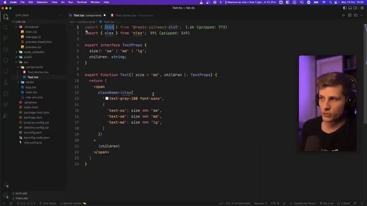Open the Explorer panel ellipsis menu

click(x=61, y=15)
